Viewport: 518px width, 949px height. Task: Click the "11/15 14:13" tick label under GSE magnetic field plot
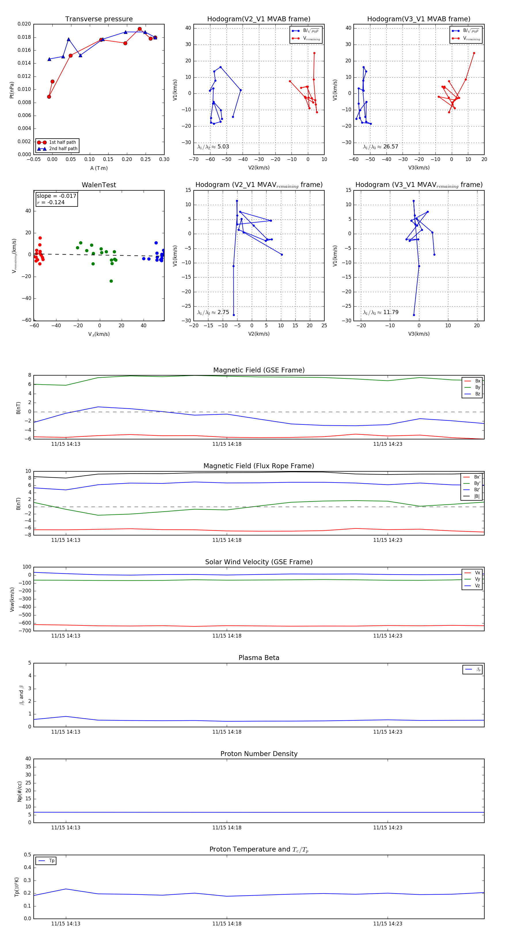click(66, 444)
